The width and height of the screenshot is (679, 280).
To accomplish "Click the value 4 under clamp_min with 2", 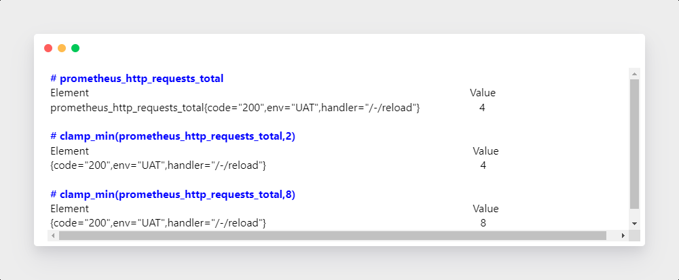I will [x=483, y=165].
